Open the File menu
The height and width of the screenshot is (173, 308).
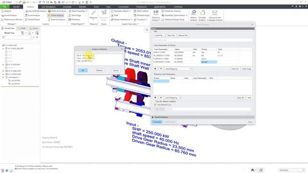coord(4,7)
